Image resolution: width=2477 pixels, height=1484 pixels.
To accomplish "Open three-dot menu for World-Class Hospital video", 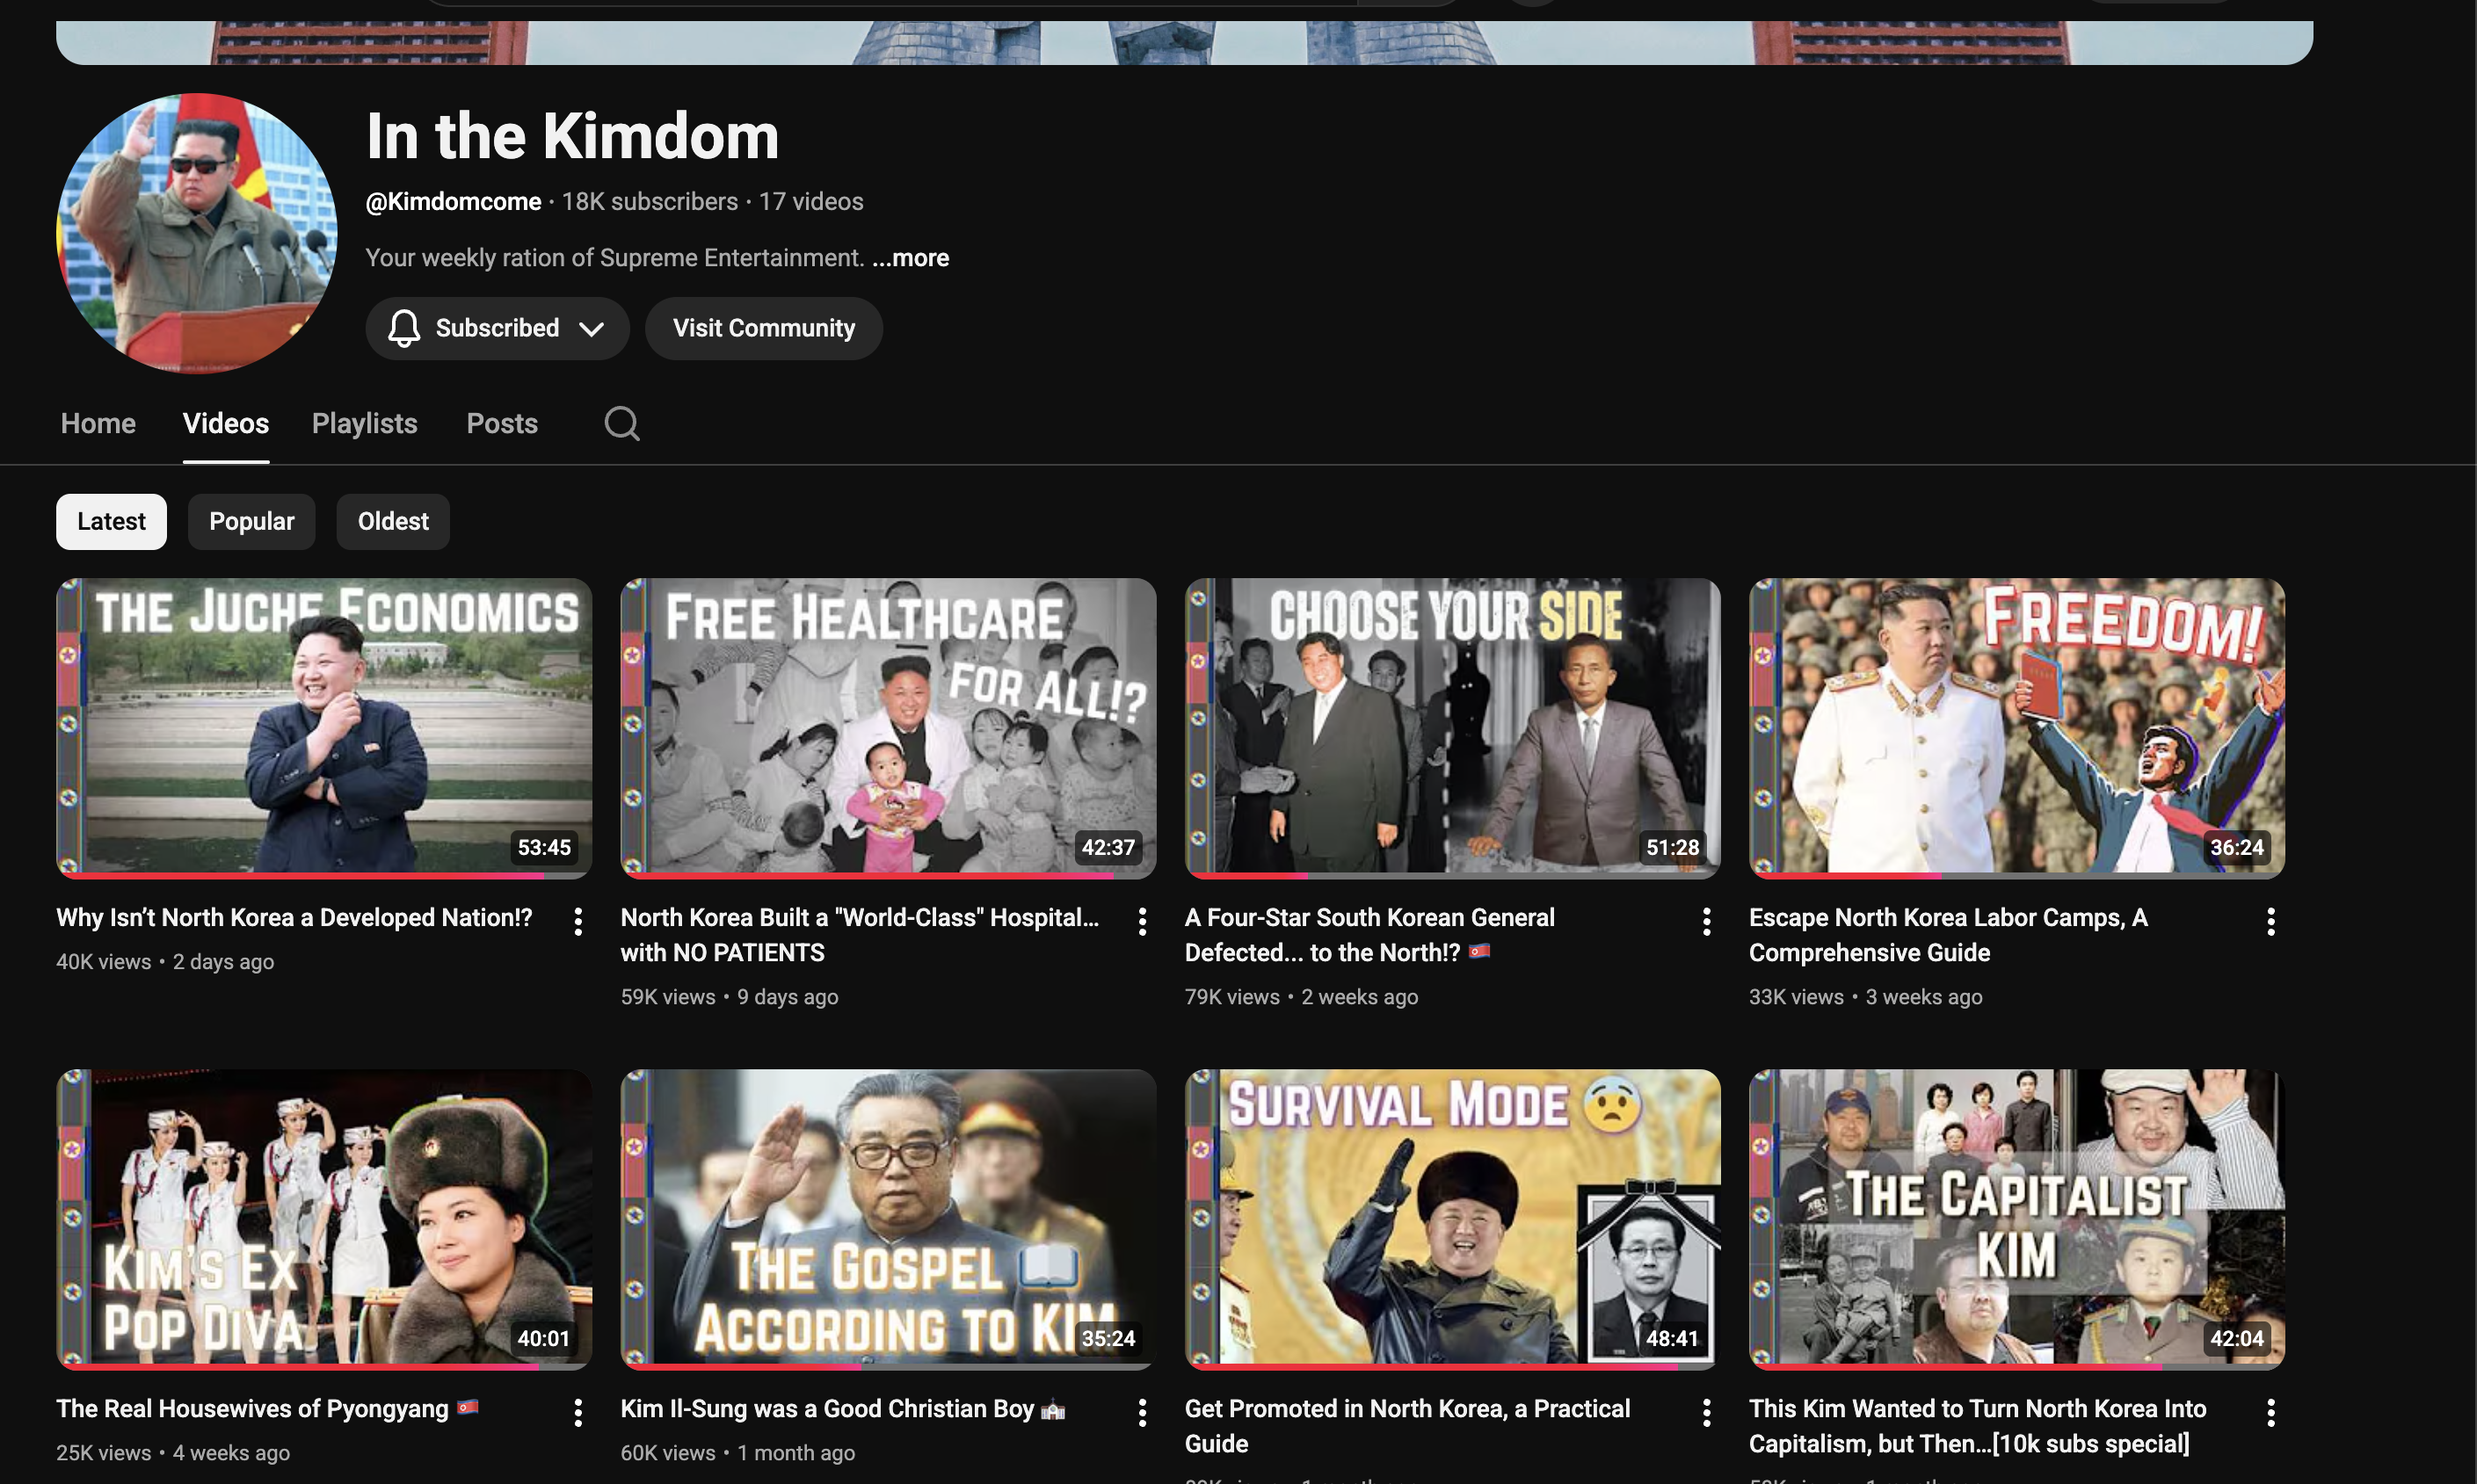I will [1142, 921].
